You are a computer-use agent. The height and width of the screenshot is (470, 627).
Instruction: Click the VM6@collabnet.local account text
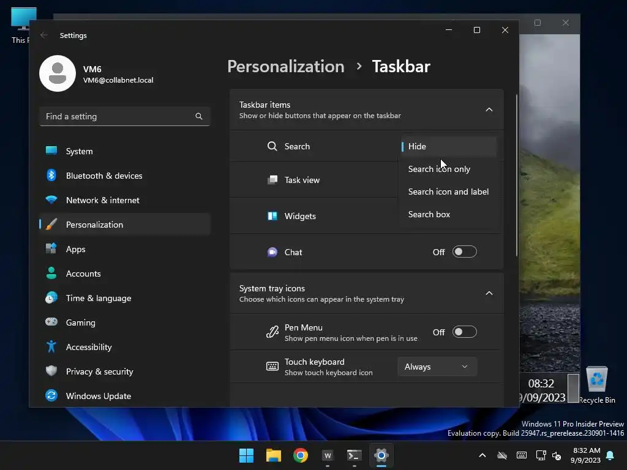(x=118, y=80)
